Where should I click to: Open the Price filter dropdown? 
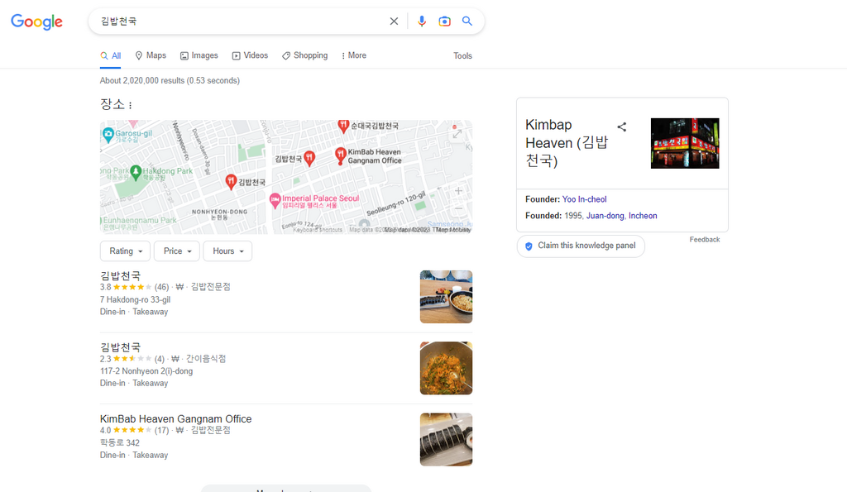tap(177, 251)
